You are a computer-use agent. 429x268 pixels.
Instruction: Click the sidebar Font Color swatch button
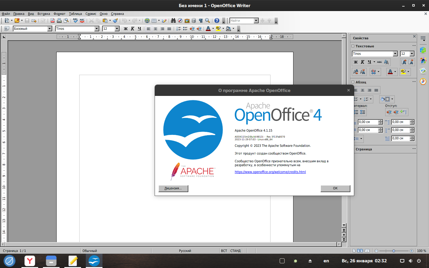pos(390,72)
